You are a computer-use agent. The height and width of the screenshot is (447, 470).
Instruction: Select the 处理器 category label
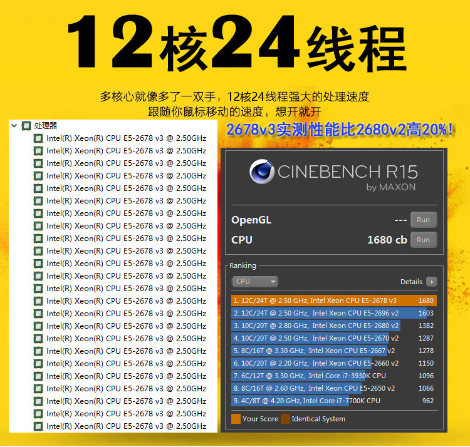[46, 125]
